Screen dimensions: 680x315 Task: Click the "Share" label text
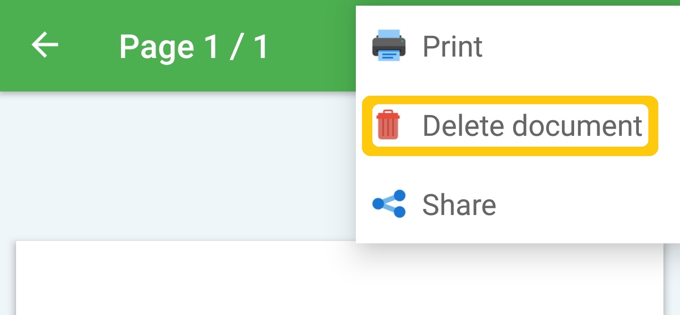tap(459, 204)
